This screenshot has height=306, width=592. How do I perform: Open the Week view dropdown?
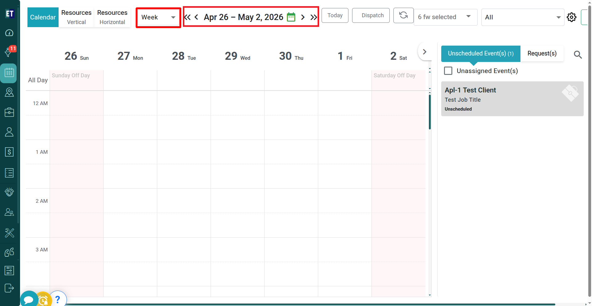pyautogui.click(x=158, y=17)
